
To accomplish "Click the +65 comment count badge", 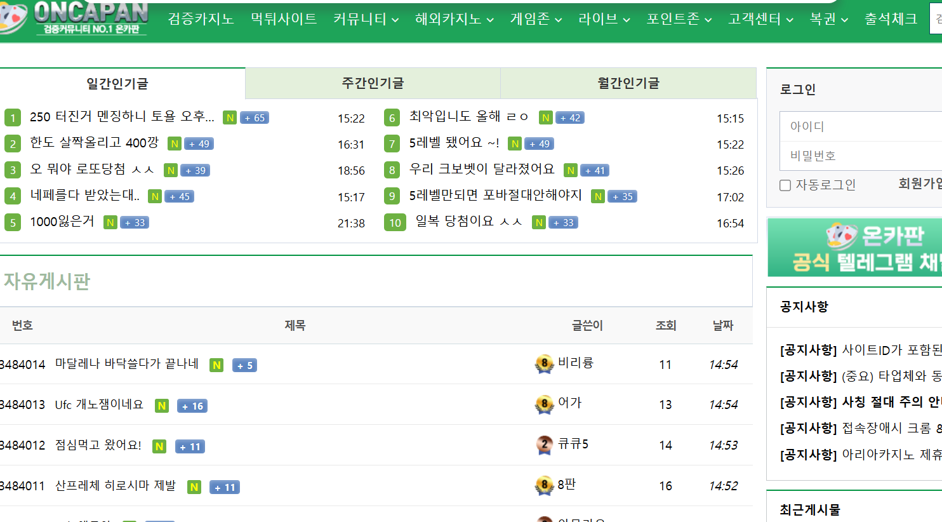I will click(255, 117).
